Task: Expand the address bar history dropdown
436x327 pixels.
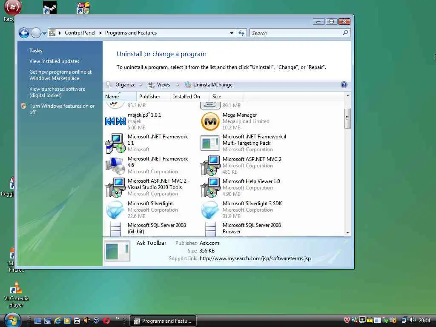Action: pos(232,33)
